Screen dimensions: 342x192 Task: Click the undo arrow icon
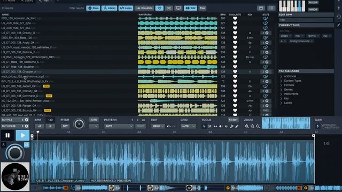[169, 126]
